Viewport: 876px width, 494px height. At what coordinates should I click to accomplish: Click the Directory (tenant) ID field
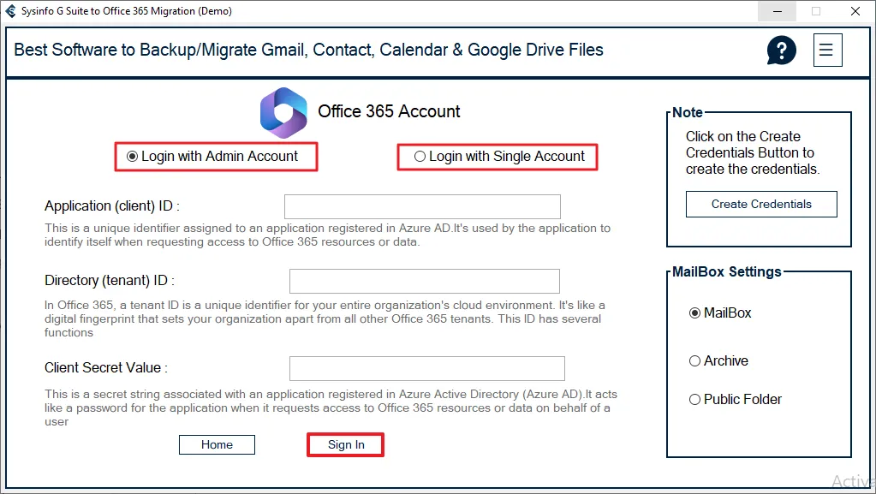coord(425,281)
